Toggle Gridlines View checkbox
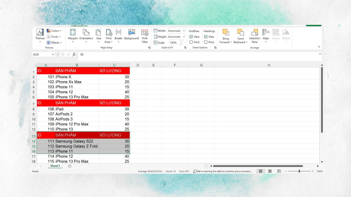 [x=191, y=37]
